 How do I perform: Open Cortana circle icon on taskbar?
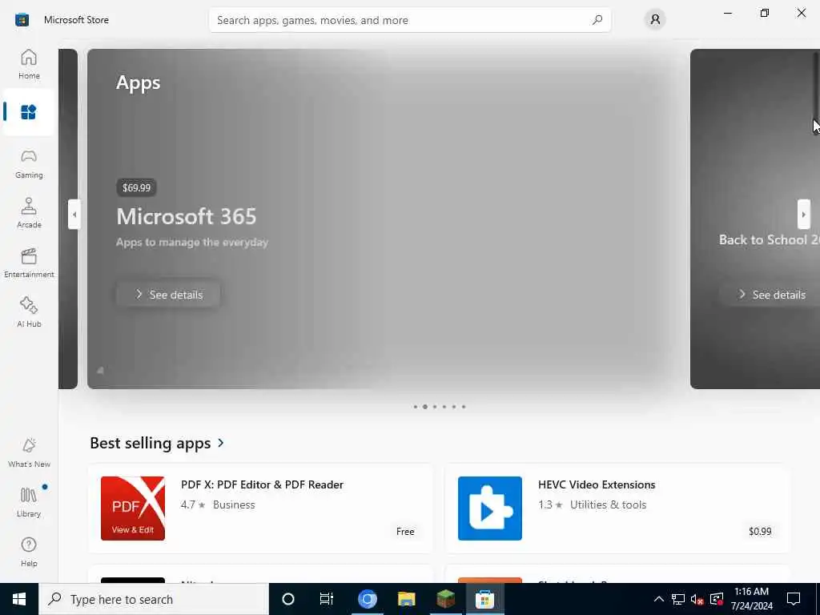(288, 599)
